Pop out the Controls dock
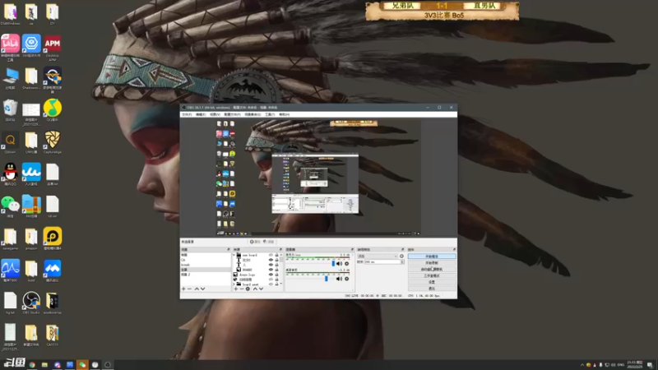The image size is (658, 370). click(x=455, y=250)
